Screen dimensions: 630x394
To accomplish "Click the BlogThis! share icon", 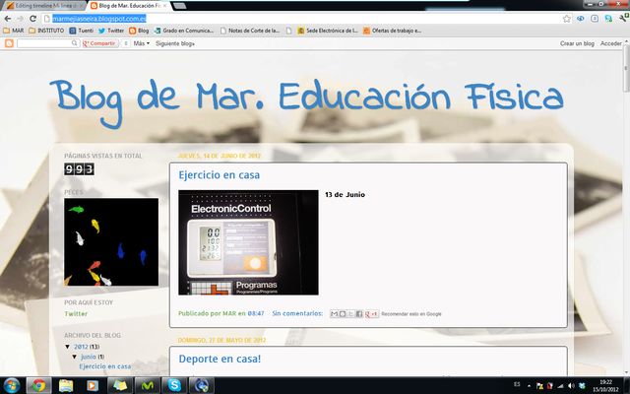I will (x=343, y=314).
